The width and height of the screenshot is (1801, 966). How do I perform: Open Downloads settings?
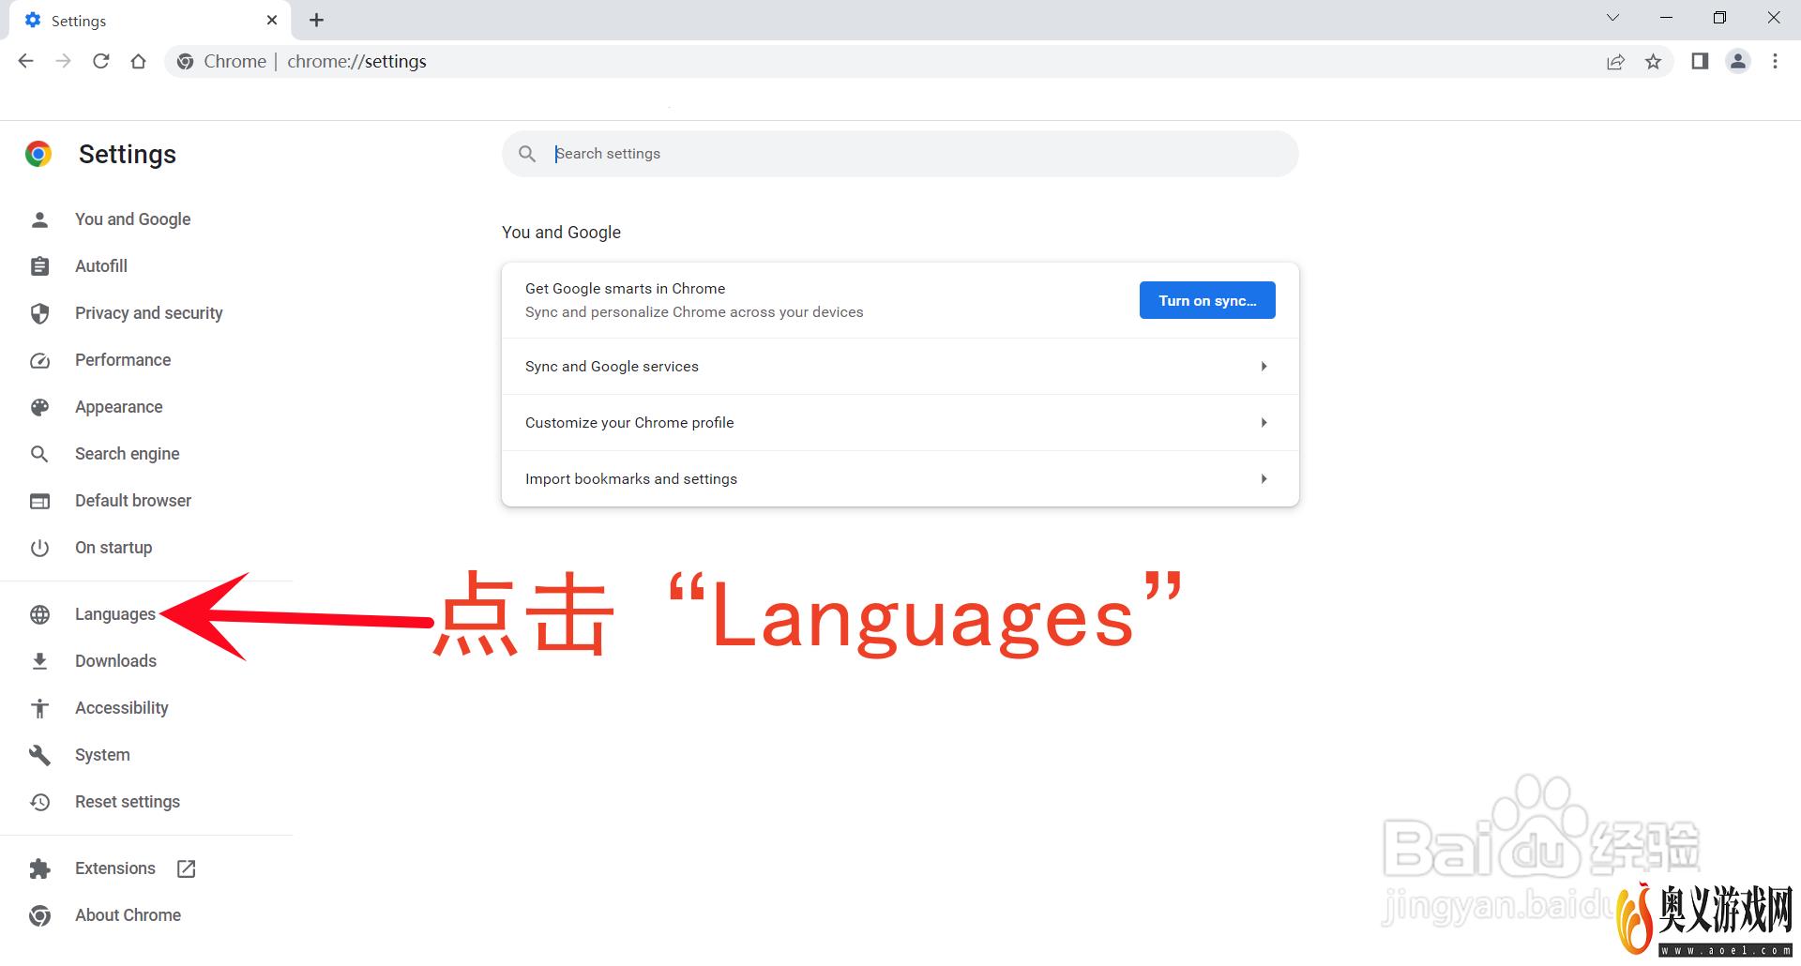tap(115, 661)
